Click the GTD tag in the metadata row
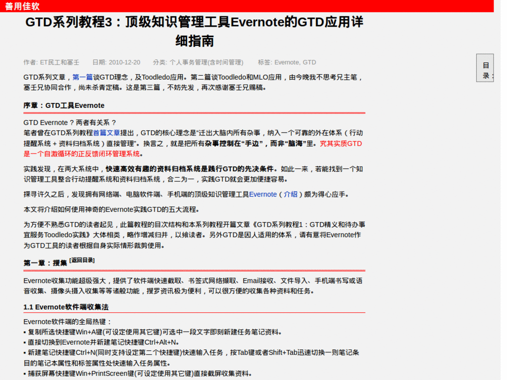This screenshot has width=507, height=380. [311, 62]
